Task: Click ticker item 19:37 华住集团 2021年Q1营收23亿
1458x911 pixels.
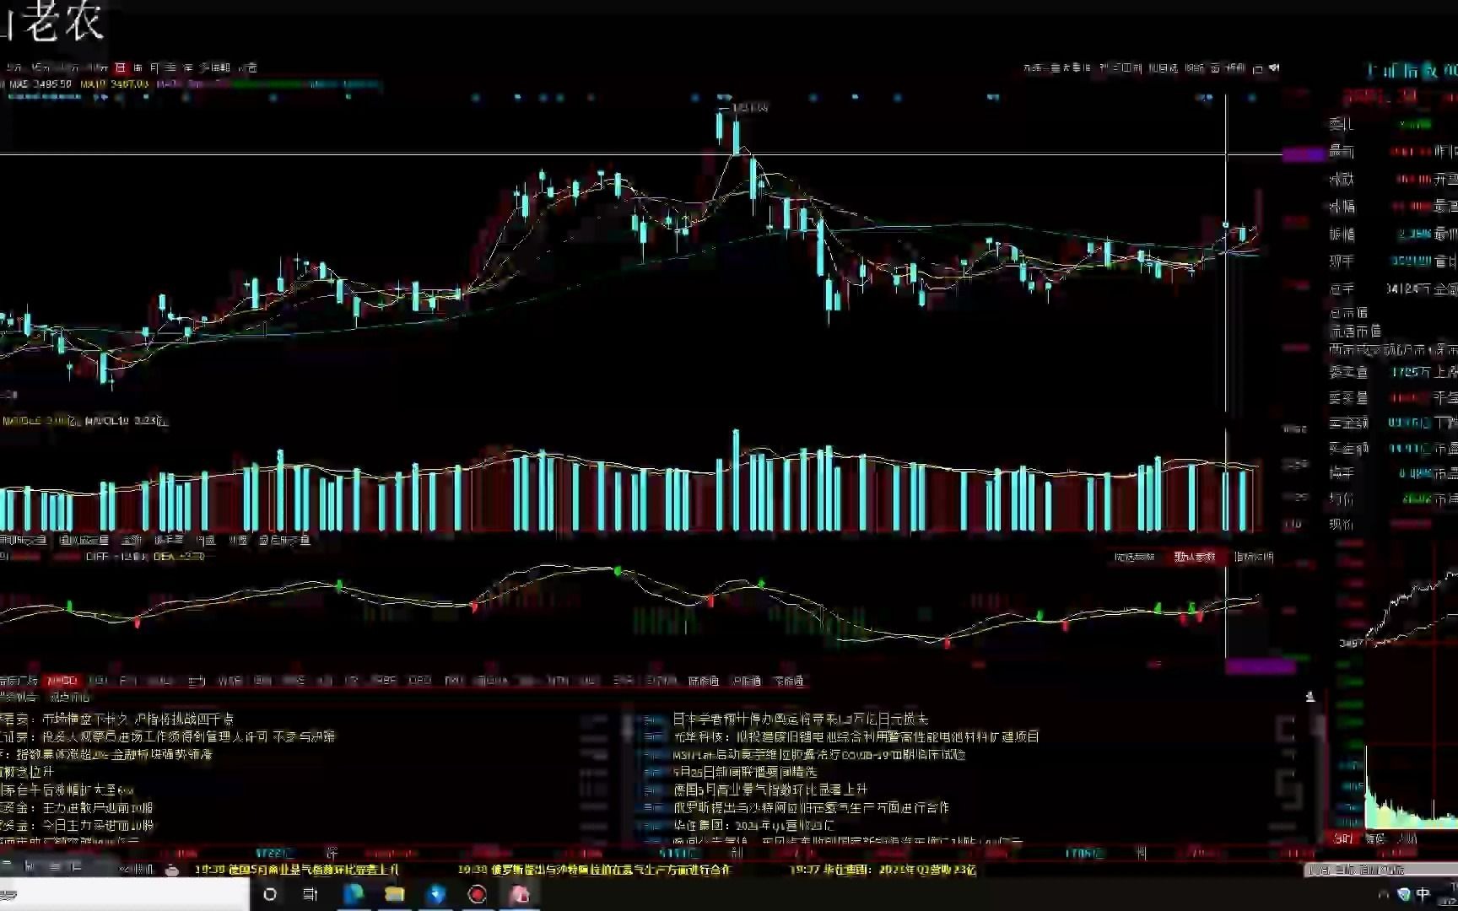Action: [883, 869]
